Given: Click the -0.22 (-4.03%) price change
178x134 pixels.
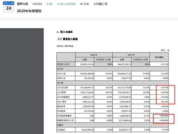Looking at the screenshot, I should tap(66, 4).
